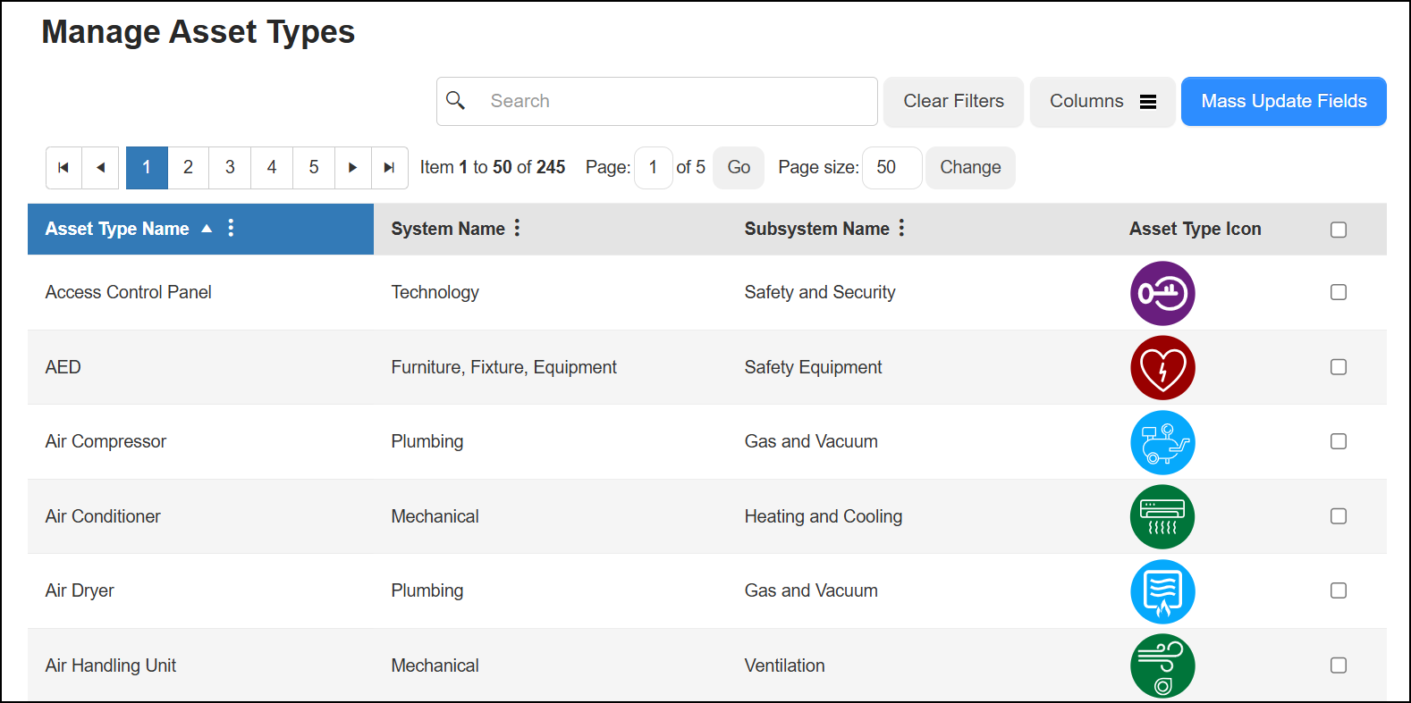
Task: Click the Air Handling Unit icon
Action: [x=1162, y=666]
